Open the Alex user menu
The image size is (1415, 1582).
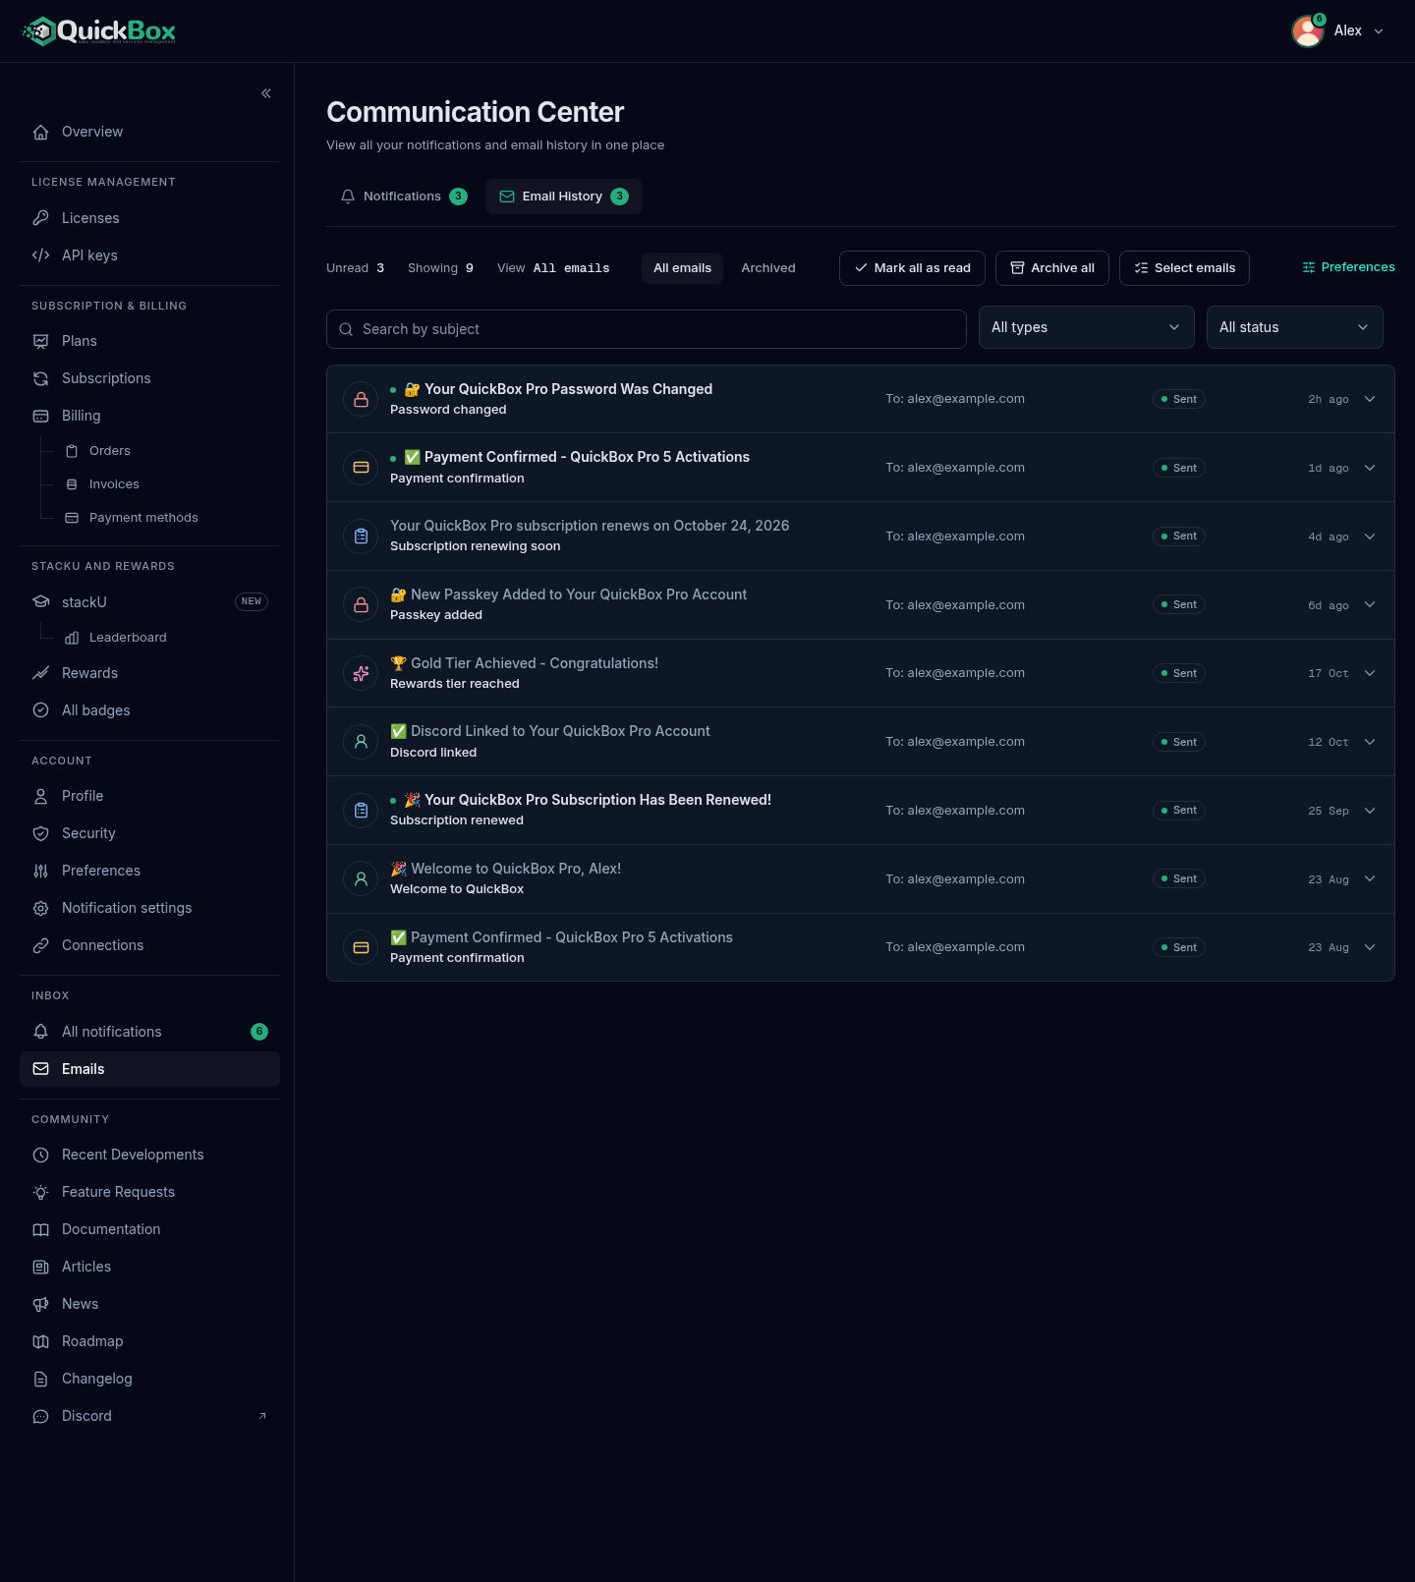pos(1338,31)
